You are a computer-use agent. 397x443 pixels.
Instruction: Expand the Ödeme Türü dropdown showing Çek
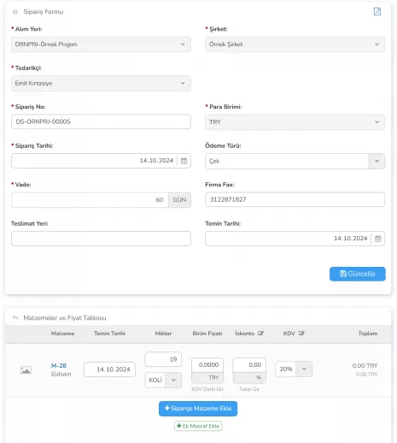377,161
